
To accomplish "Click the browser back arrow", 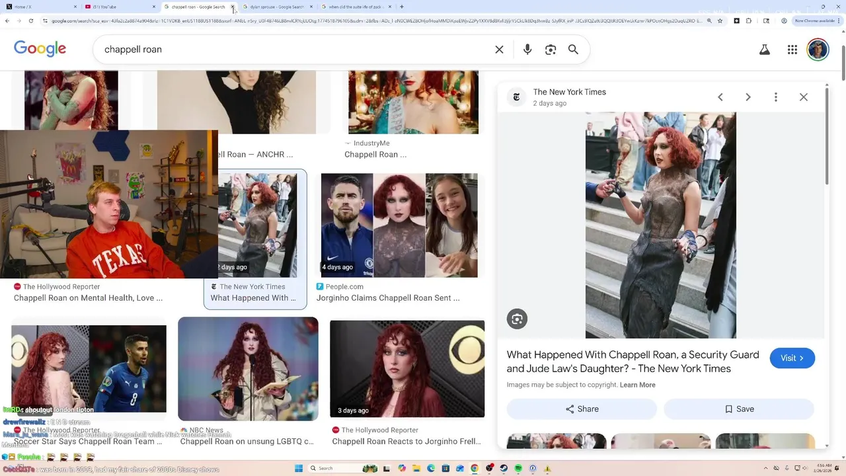I will tap(7, 20).
